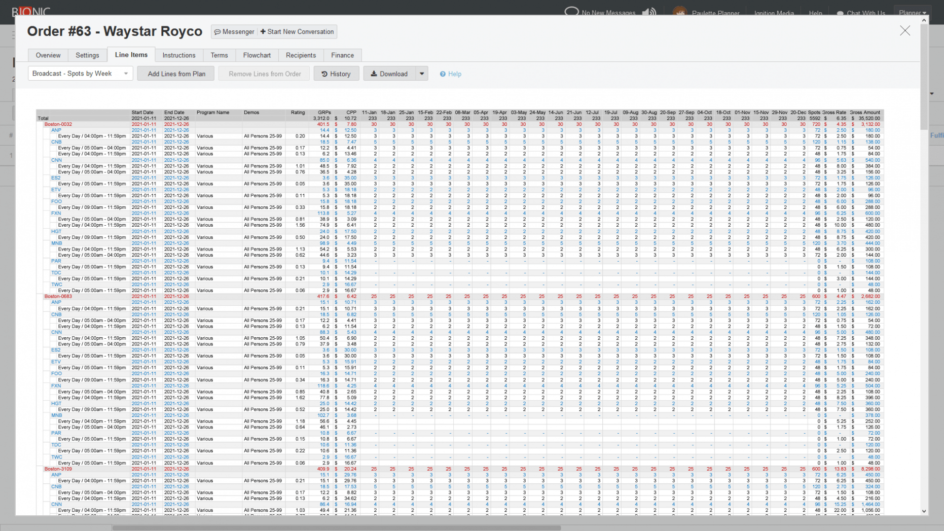This screenshot has width=944, height=531.
Task: Click No New Messages chat bubble icon
Action: [x=571, y=12]
